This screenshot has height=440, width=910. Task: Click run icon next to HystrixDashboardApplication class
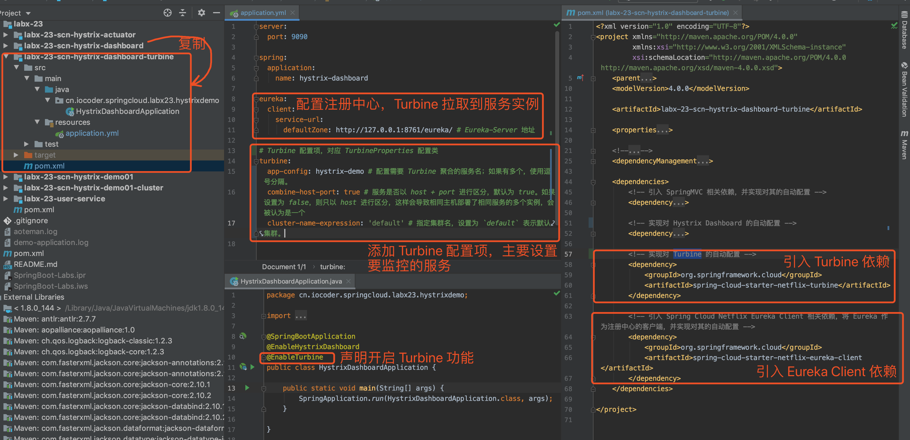252,367
